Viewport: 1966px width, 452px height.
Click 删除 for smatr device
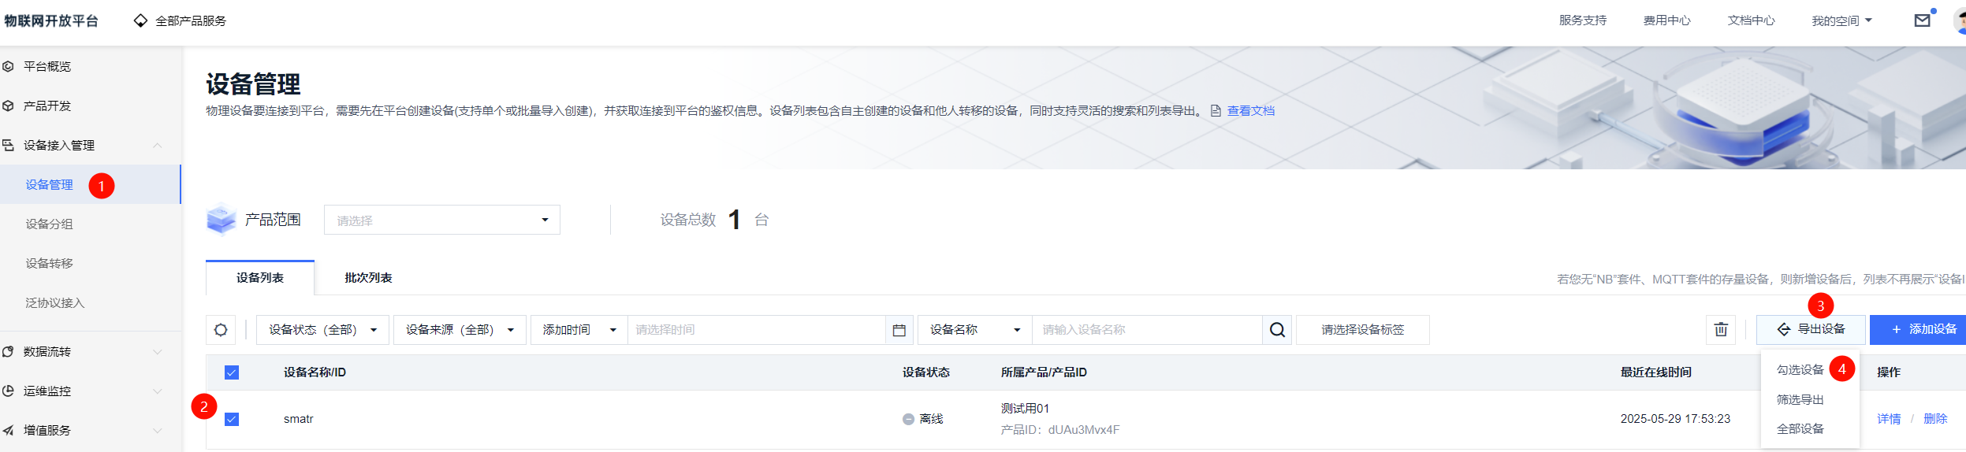coord(1935,419)
